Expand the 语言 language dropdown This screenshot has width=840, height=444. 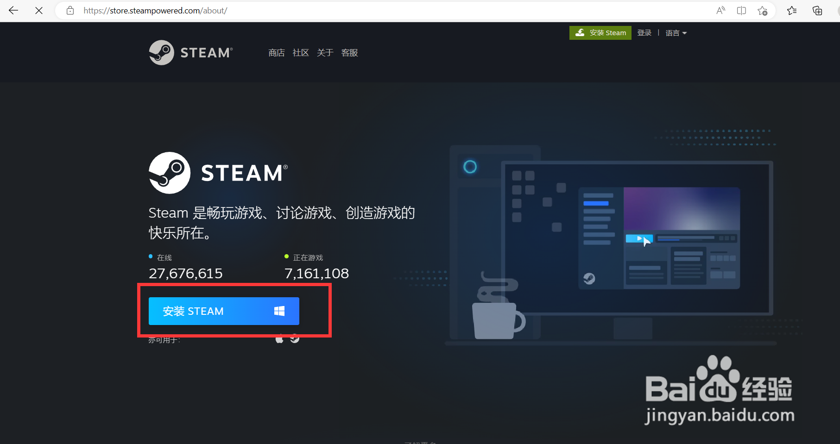click(x=676, y=33)
